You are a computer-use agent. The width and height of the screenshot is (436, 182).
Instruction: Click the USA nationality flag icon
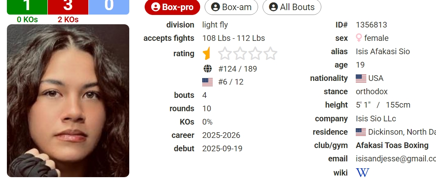click(361, 78)
